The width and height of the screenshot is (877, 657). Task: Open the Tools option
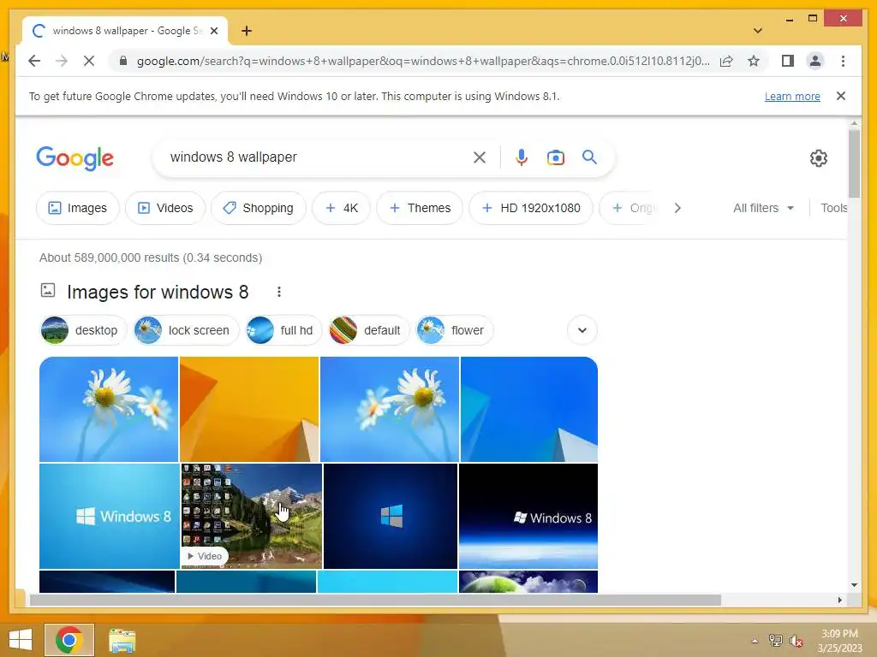pyautogui.click(x=833, y=208)
